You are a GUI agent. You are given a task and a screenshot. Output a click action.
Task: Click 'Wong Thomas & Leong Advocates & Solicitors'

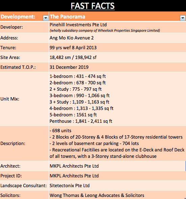tap(97, 195)
